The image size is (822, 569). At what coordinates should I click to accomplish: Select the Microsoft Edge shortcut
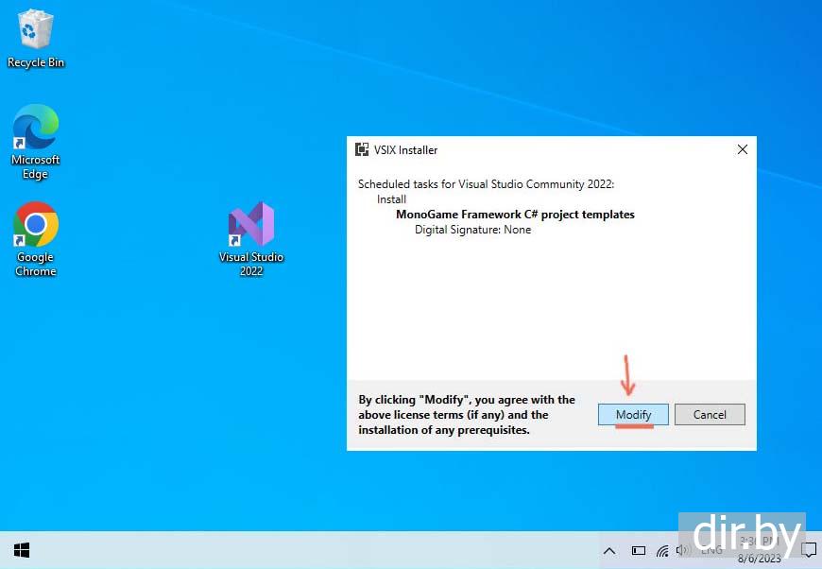coord(36,142)
